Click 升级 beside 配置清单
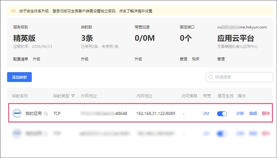 36,59
